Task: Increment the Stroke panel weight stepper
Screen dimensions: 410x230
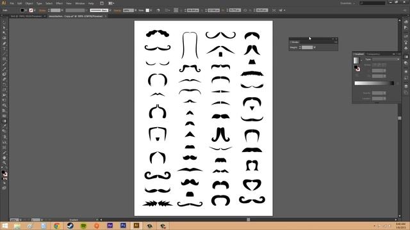Action: (300, 47)
